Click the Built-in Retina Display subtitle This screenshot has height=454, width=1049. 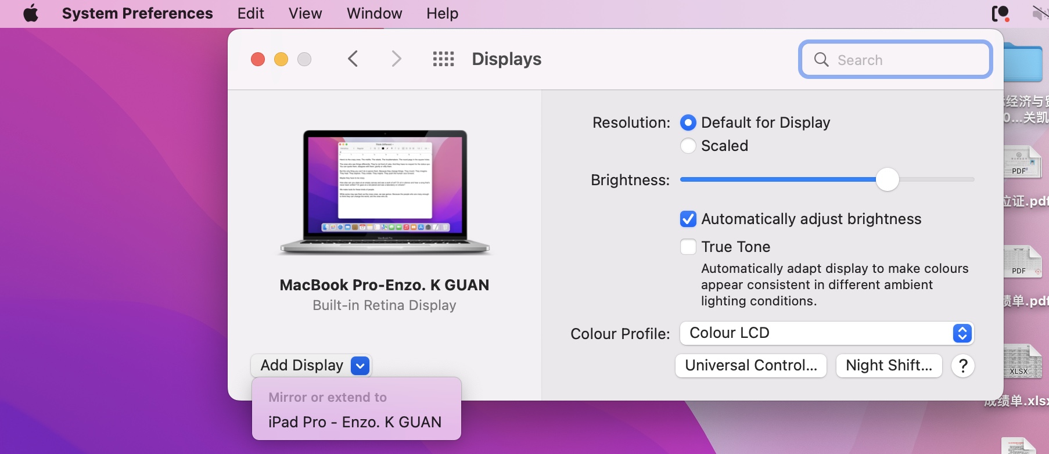pos(385,305)
